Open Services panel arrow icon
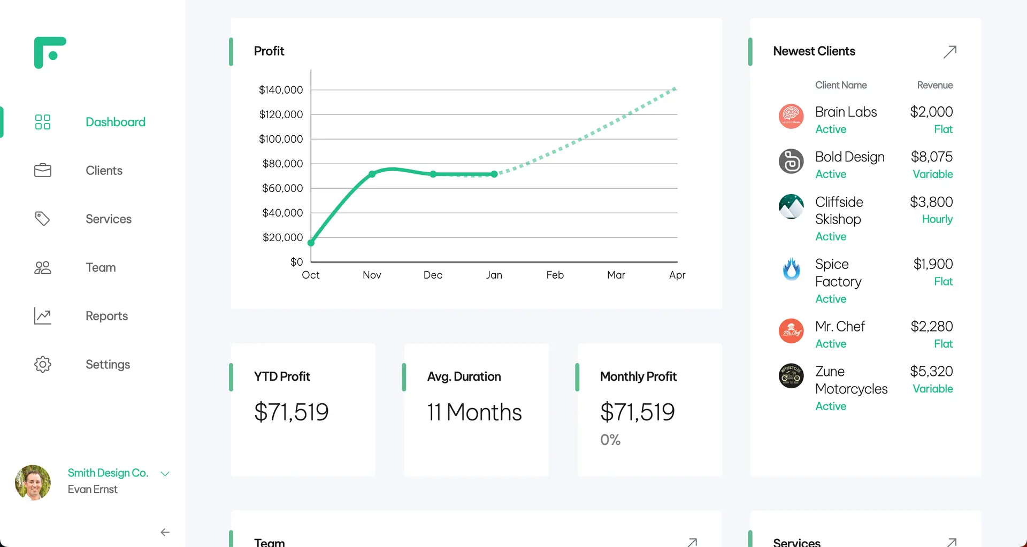The height and width of the screenshot is (547, 1027). (952, 542)
